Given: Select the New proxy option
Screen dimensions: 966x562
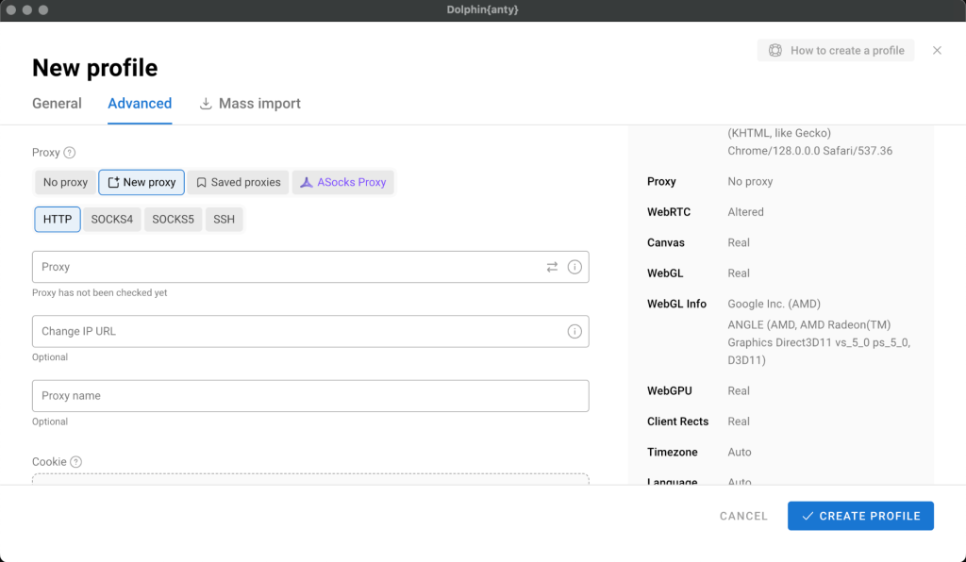Looking at the screenshot, I should pyautogui.click(x=142, y=182).
